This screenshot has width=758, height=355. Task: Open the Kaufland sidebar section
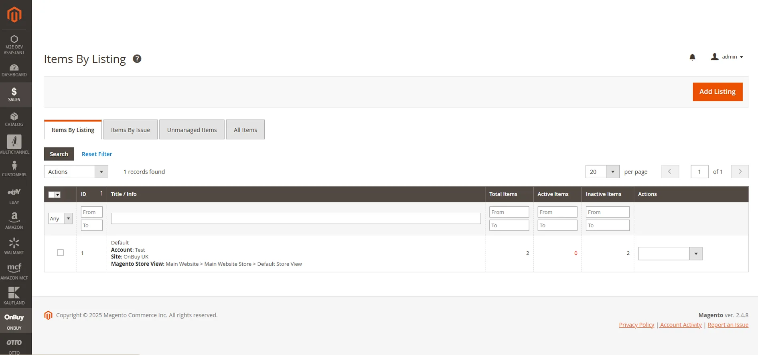tap(14, 296)
